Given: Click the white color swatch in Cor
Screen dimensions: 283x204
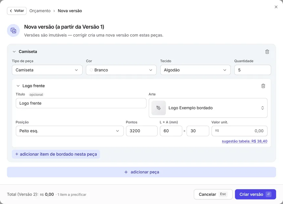Looking at the screenshot, I should pyautogui.click(x=91, y=70).
